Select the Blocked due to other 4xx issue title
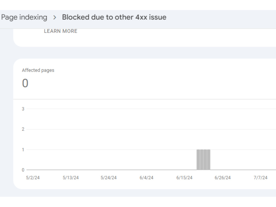Viewport: 276px width, 207px height. 114,17
